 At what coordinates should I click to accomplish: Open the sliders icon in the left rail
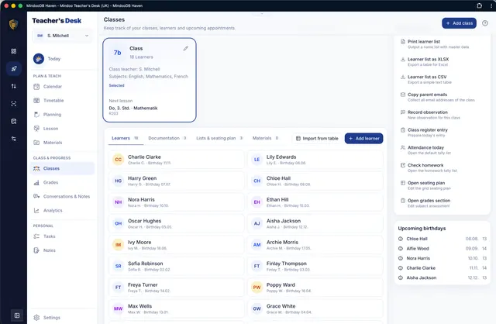(x=14, y=139)
